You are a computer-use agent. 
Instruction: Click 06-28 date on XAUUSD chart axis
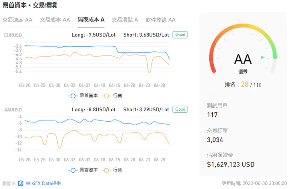pyautogui.click(x=159, y=160)
